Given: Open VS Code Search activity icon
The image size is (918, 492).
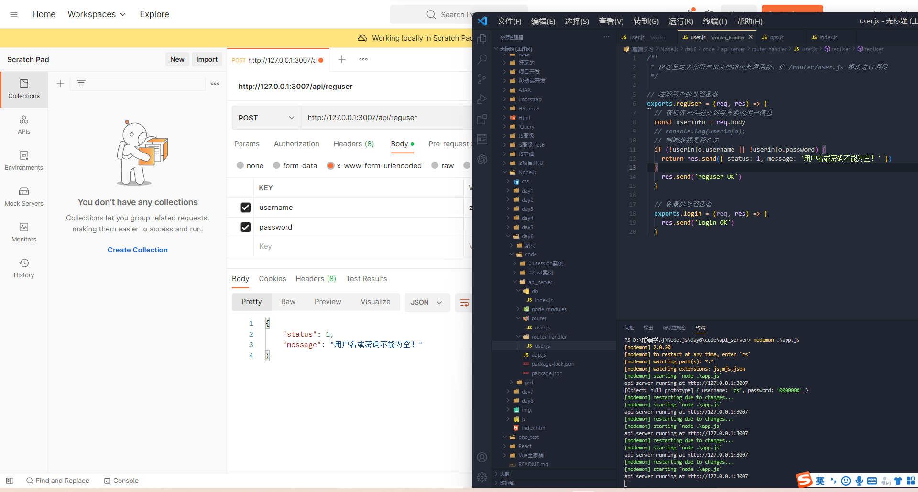Looking at the screenshot, I should tap(482, 59).
